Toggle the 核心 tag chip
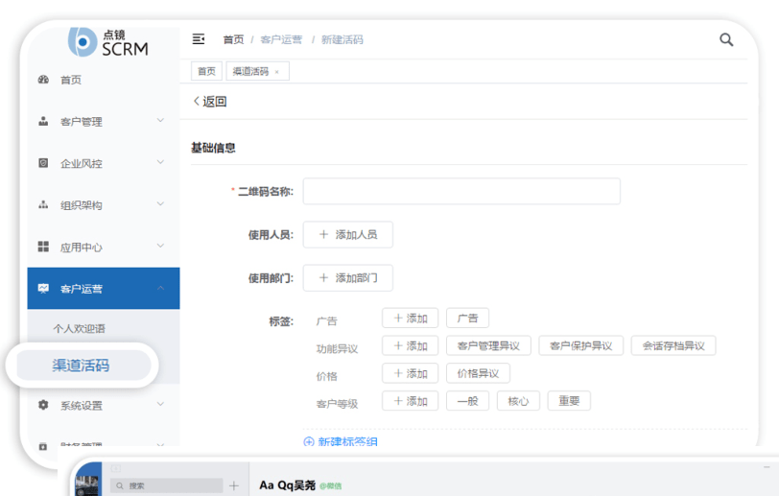This screenshot has width=779, height=496. click(518, 401)
